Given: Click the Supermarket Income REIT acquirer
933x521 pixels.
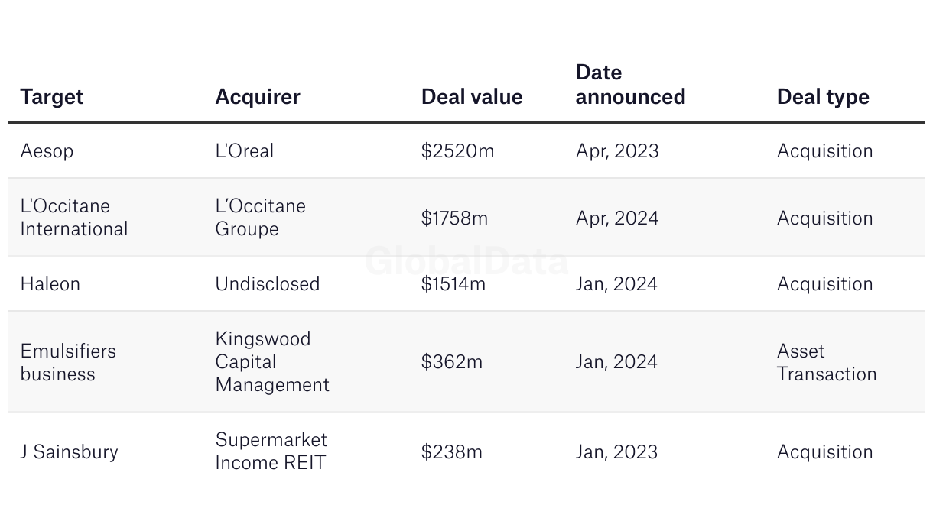Looking at the screenshot, I should click(271, 451).
